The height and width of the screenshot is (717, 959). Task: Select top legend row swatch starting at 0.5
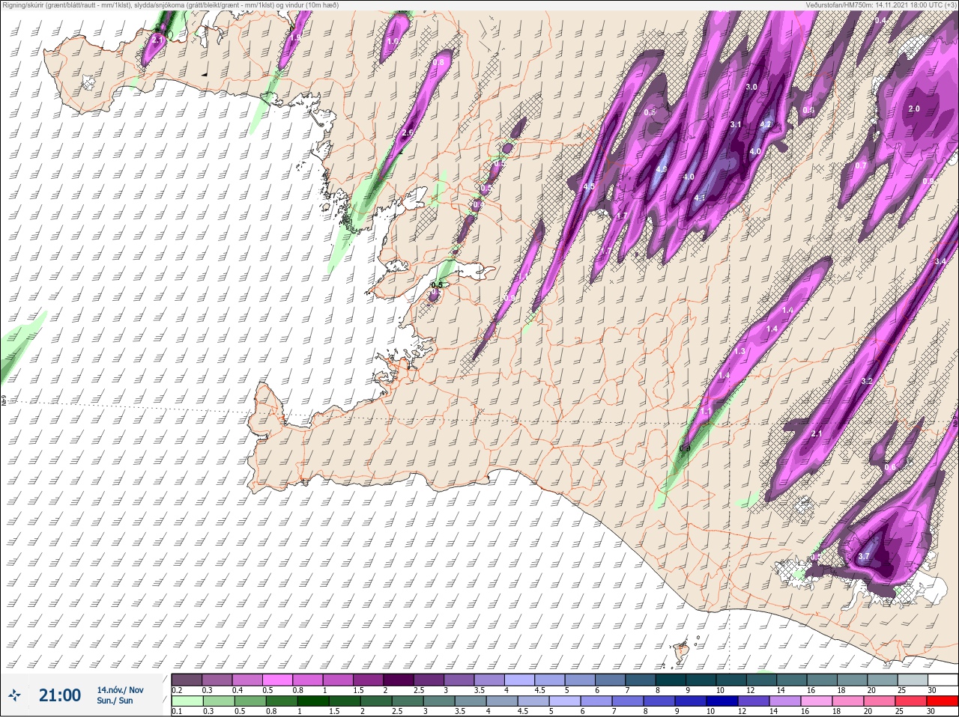[x=279, y=680]
